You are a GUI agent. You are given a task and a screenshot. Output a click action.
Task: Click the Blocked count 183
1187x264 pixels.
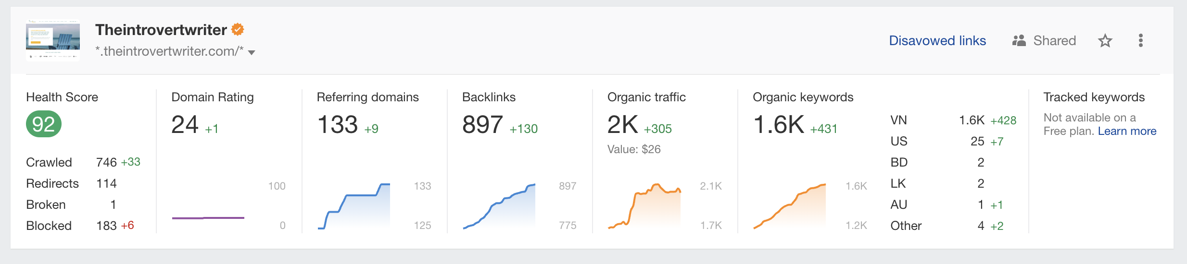pos(106,226)
